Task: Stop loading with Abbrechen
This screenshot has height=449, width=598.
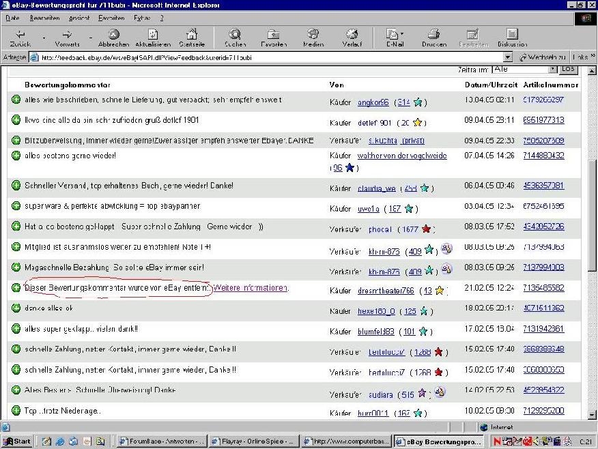Action: point(113,38)
